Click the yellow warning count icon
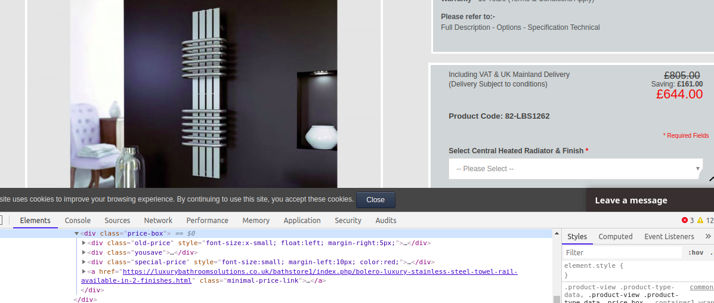The height and width of the screenshot is (303, 714). click(700, 220)
